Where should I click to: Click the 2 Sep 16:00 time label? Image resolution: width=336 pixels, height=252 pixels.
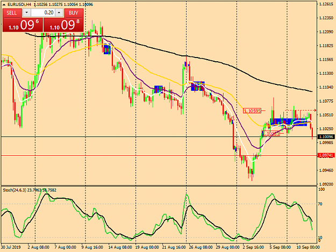point(253,247)
